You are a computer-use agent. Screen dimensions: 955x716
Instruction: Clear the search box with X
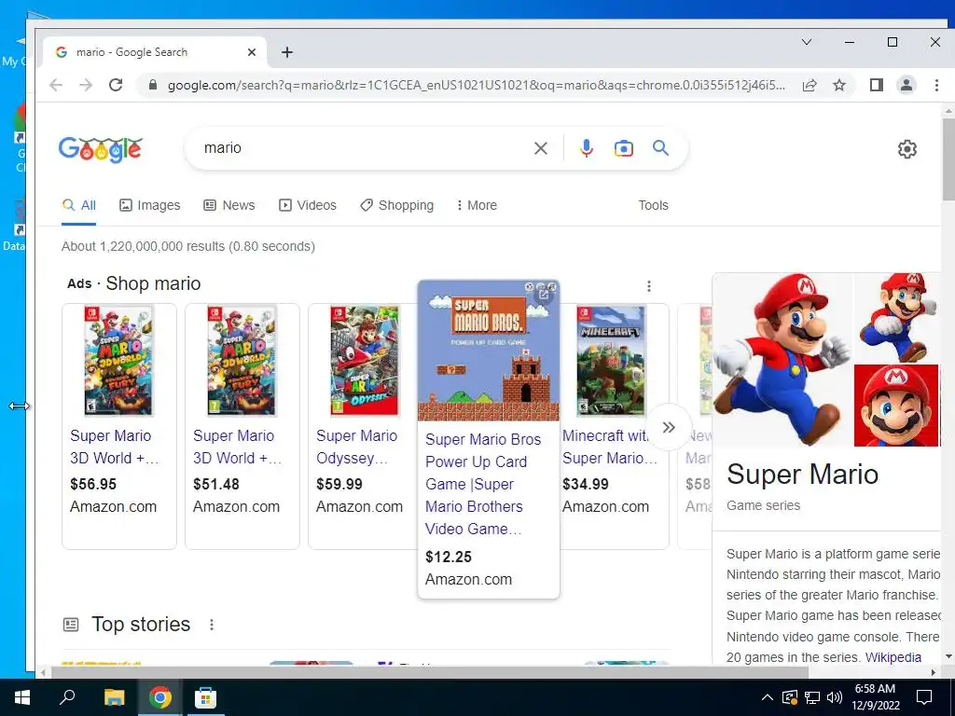tap(540, 148)
